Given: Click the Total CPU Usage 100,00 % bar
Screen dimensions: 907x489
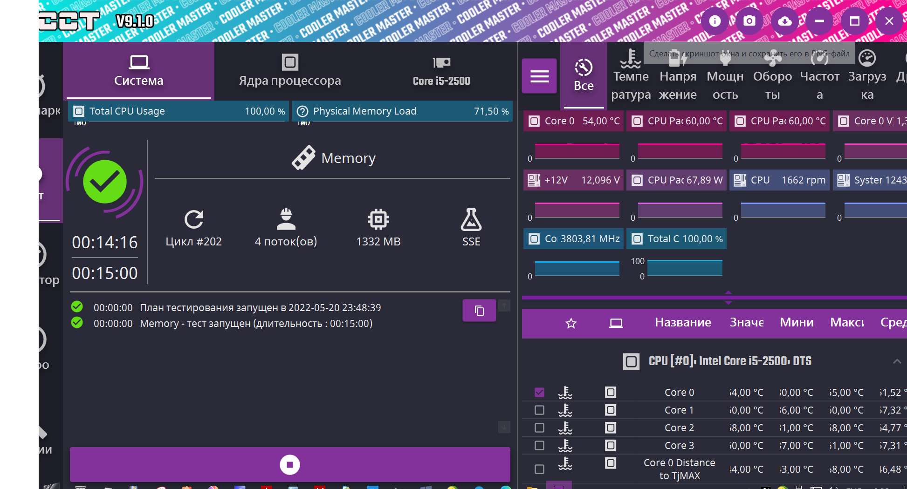Looking at the screenshot, I should click(x=179, y=111).
